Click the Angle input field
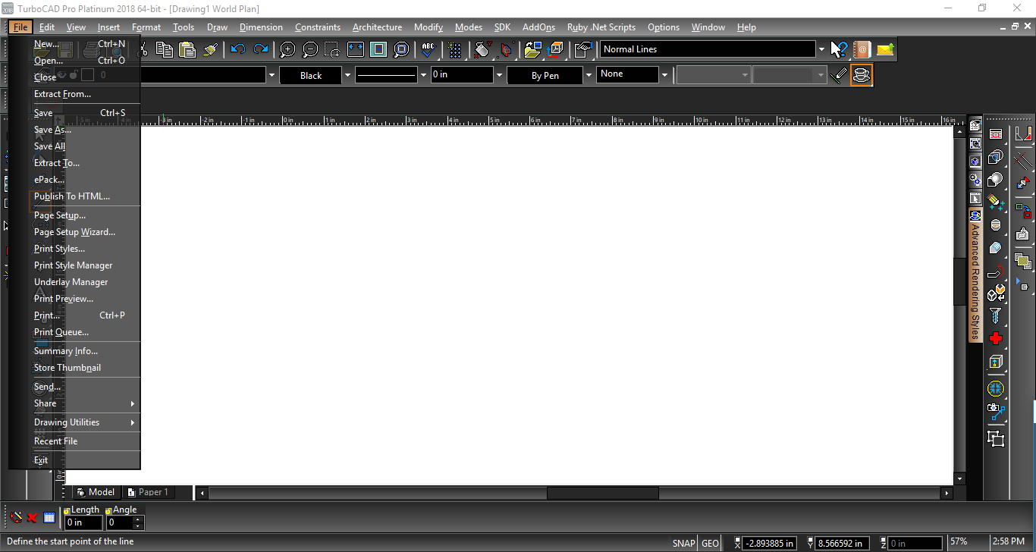Viewport: 1036px width, 552px height. pos(120,522)
